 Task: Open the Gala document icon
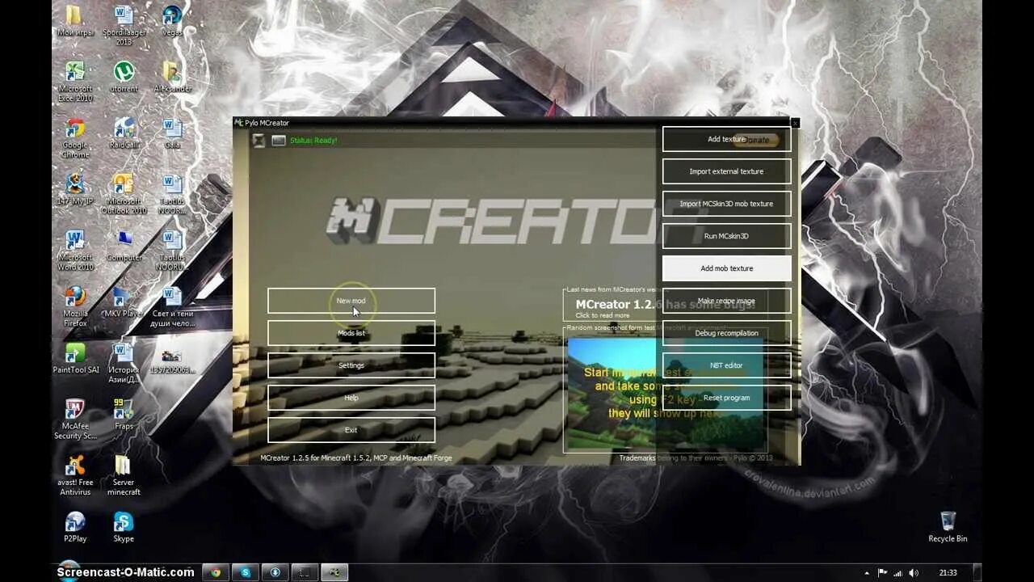[x=172, y=134]
